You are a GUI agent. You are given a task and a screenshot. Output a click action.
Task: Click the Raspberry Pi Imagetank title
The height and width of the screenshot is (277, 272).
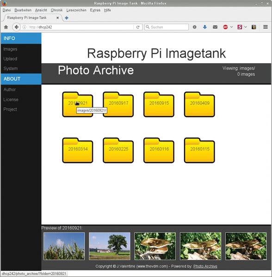click(x=156, y=54)
